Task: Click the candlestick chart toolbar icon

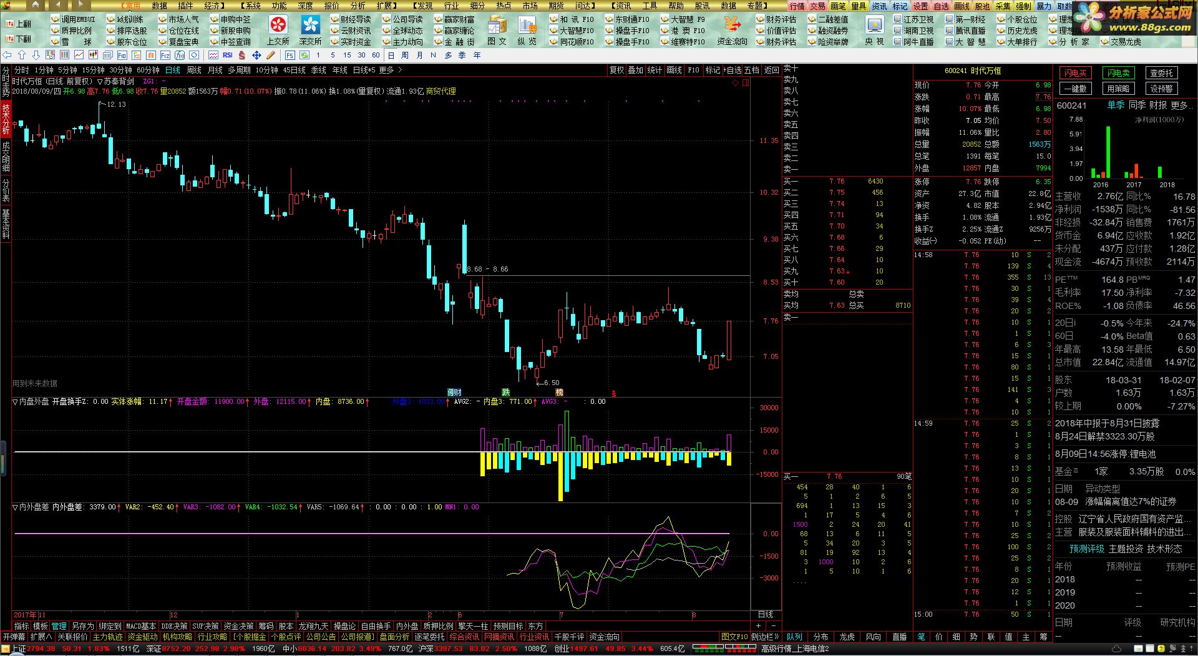Action: pos(92,56)
